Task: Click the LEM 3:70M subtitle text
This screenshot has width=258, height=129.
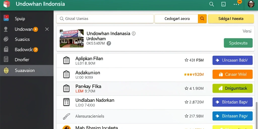Action: click(x=85, y=91)
